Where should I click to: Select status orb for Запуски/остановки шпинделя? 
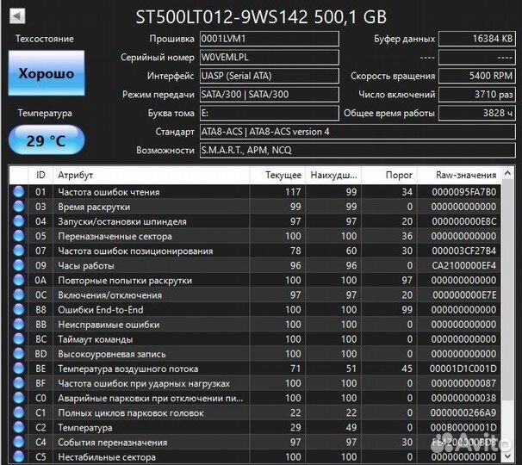(x=19, y=221)
